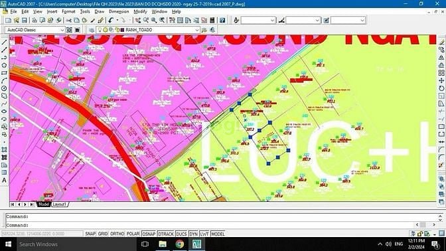
Task: Open the dimension style dropdown list
Action: (x=317, y=20)
